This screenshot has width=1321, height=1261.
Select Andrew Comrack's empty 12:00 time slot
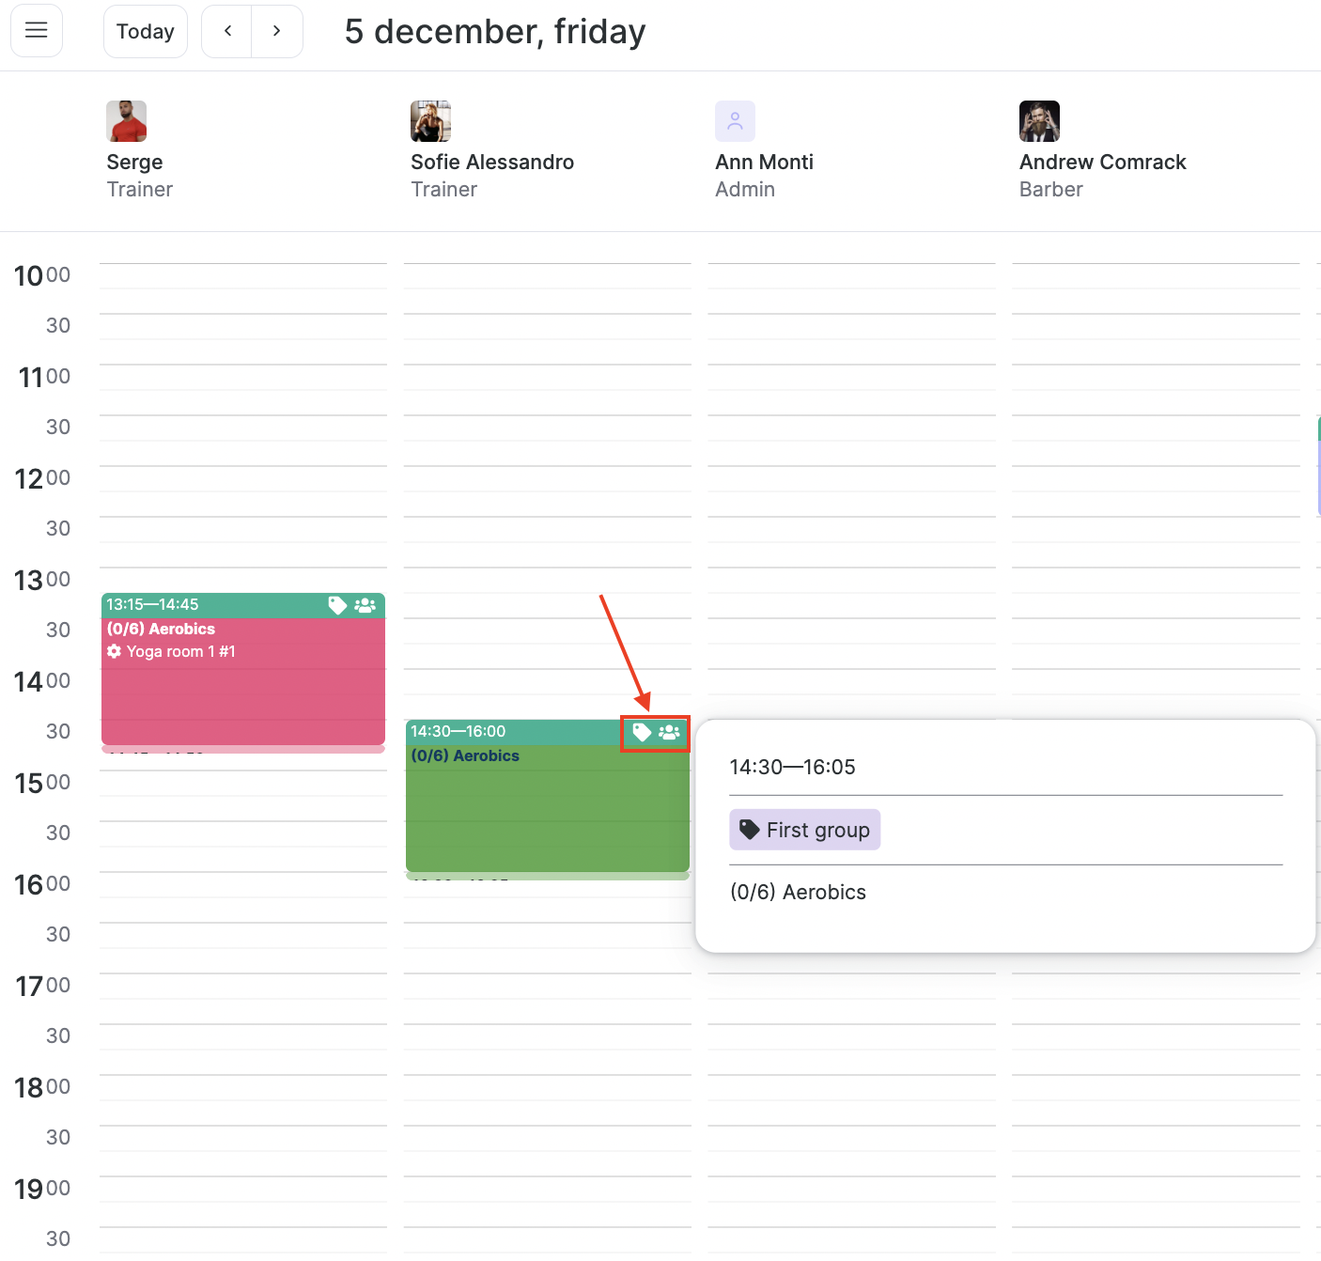coord(1157,478)
